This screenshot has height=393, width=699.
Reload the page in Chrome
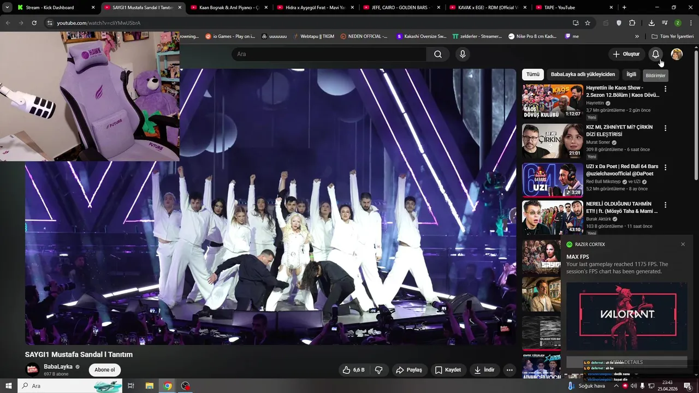tap(34, 23)
